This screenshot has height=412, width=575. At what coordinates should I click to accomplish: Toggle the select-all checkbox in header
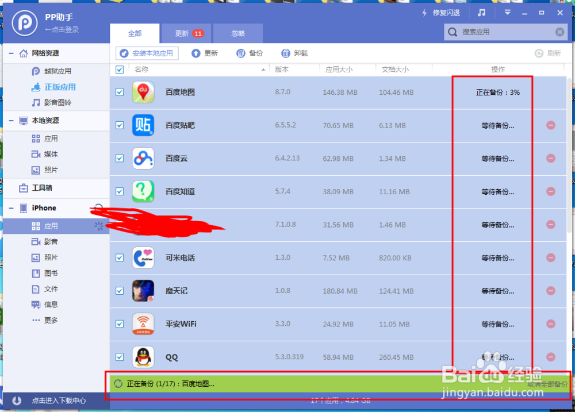(x=120, y=70)
